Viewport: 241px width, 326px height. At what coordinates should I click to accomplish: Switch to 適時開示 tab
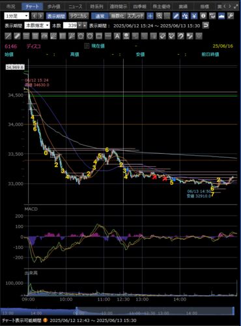tap(118, 7)
